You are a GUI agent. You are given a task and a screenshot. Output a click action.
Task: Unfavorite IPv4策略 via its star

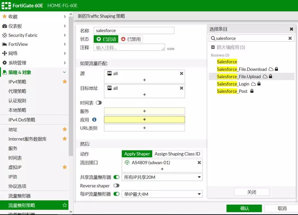pos(65,82)
